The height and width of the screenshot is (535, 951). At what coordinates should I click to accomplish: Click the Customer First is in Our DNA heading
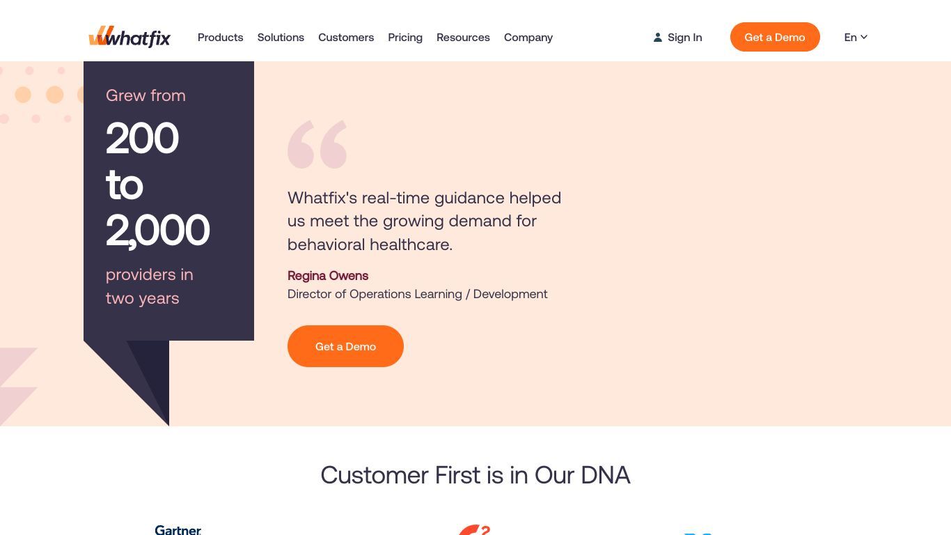point(475,475)
